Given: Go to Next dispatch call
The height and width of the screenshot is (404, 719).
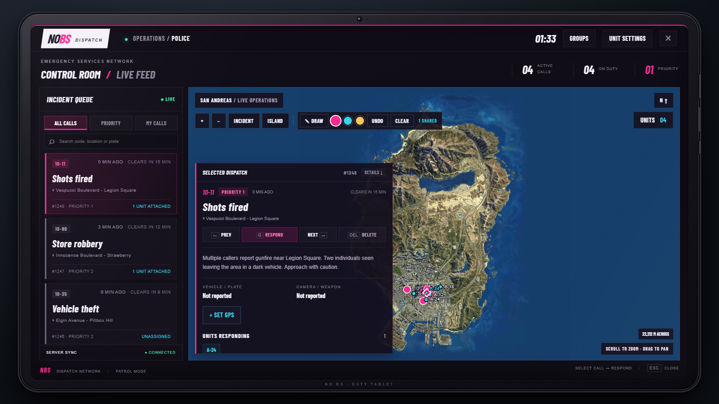Looking at the screenshot, I should (x=318, y=235).
